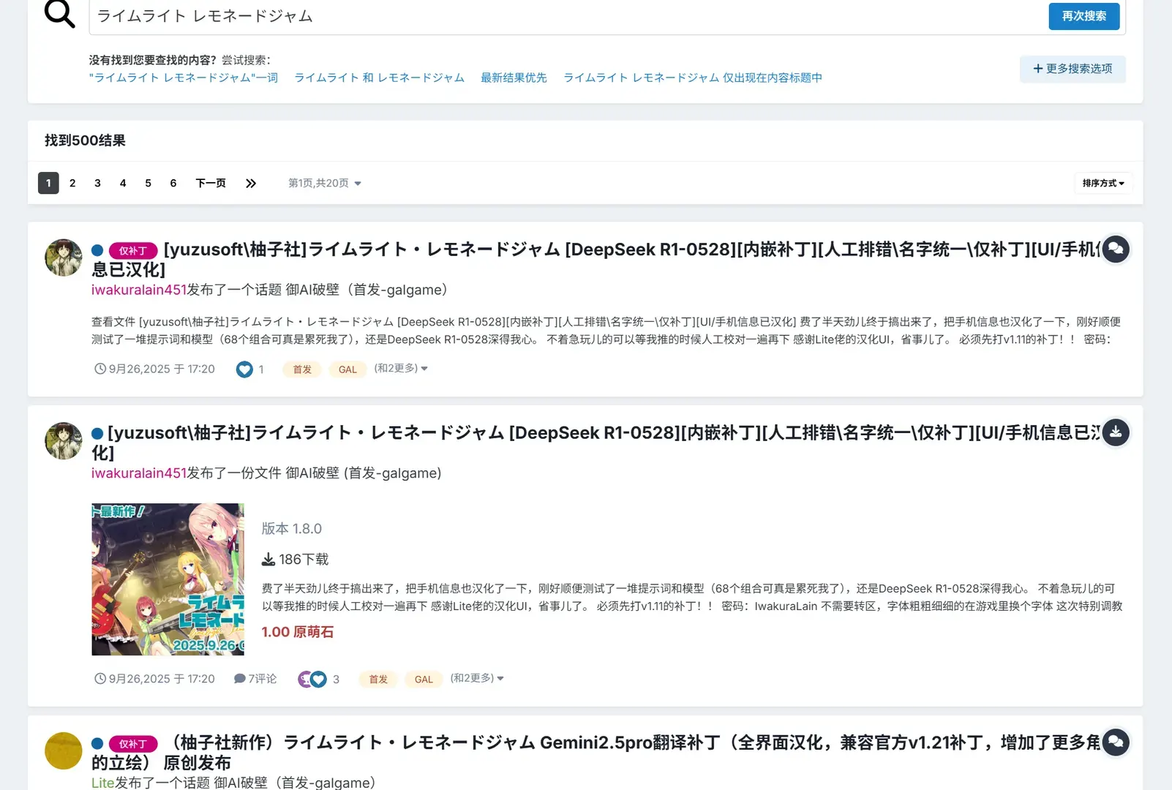Viewport: 1172px width, 790px height.
Task: Click unread dot on file result
Action: tap(97, 434)
